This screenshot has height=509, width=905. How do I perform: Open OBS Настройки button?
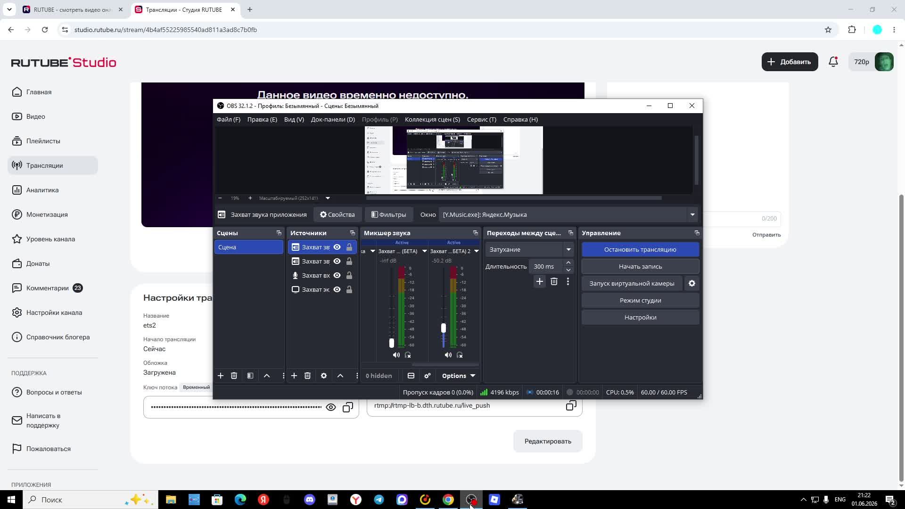640,317
